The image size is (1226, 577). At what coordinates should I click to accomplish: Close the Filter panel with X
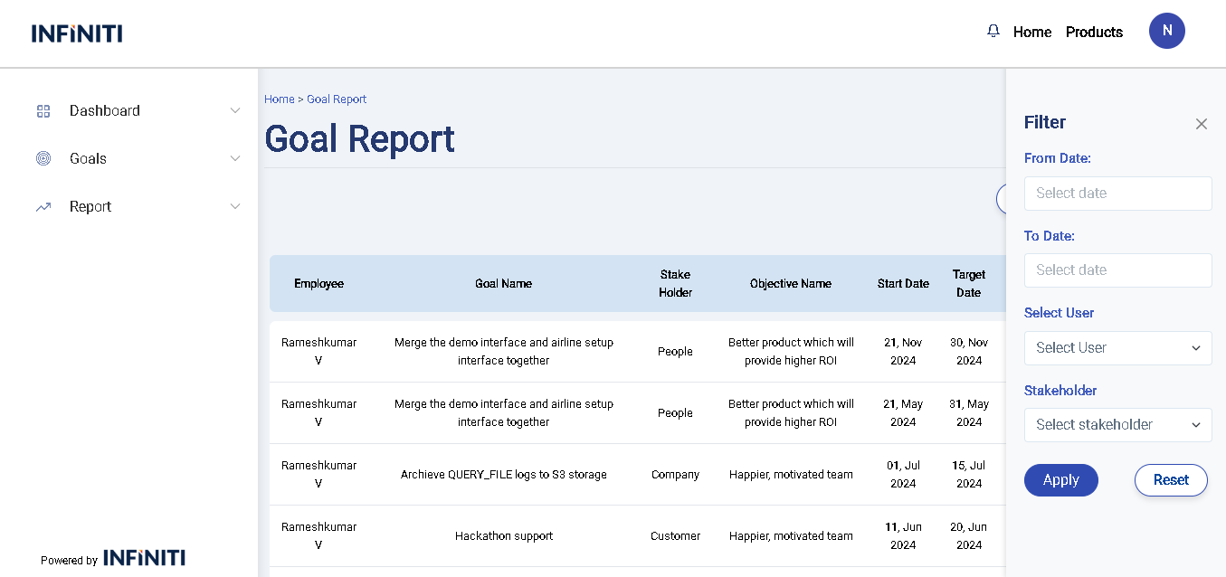[x=1201, y=124]
